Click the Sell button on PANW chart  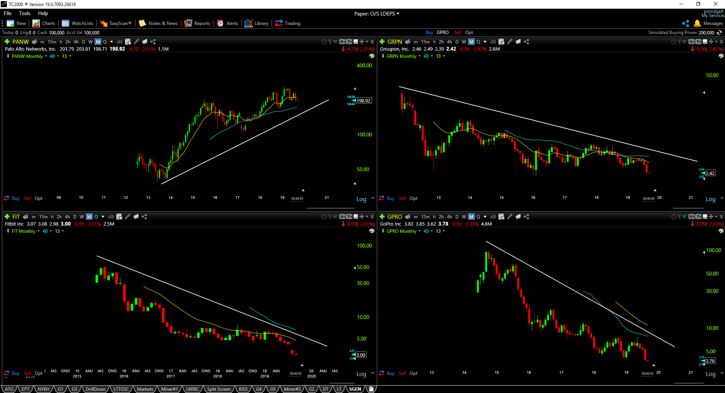(x=28, y=198)
